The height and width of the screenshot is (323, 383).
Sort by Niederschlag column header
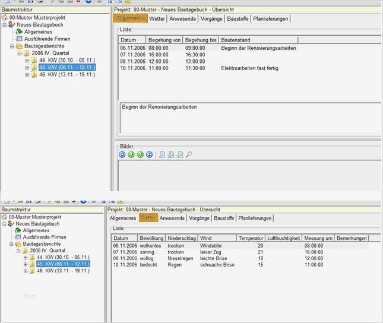[x=182, y=238]
